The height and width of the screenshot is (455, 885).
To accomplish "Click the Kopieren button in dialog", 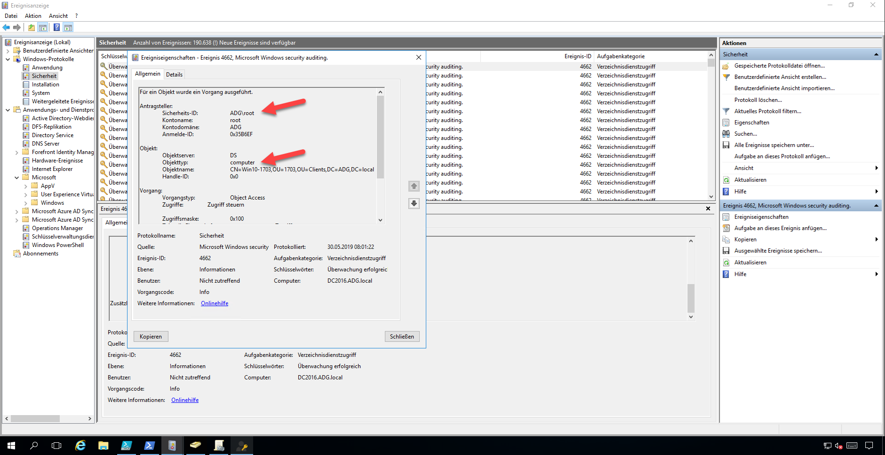I will pyautogui.click(x=151, y=337).
